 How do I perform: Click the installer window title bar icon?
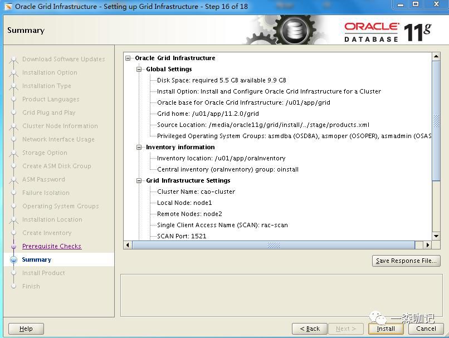pyautogui.click(x=8, y=6)
